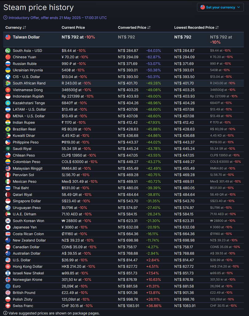Click the Russian Ruble flag icon
The width and height of the screenshot is (249, 316).
[x=8, y=64]
